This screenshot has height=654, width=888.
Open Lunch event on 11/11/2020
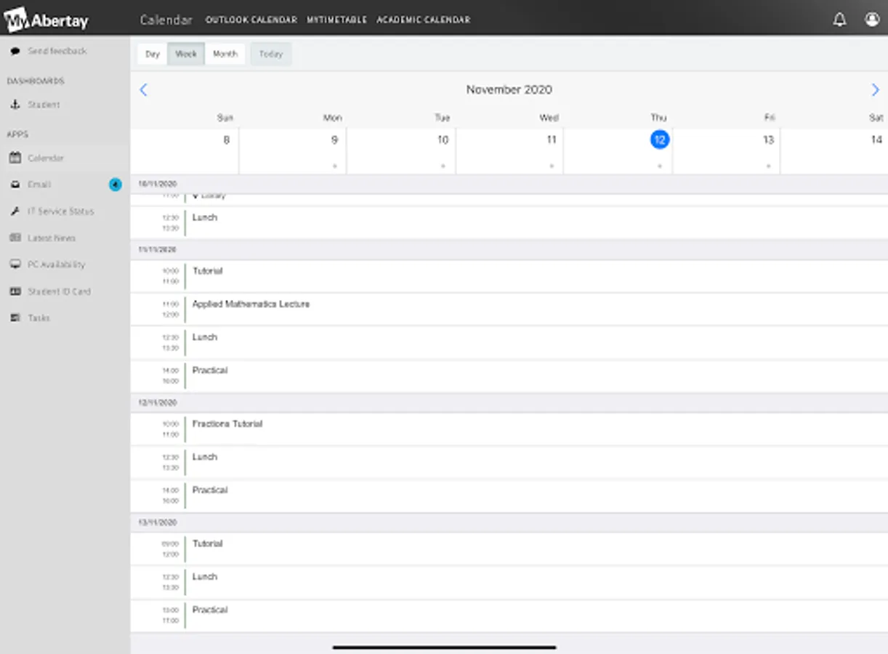coord(509,343)
